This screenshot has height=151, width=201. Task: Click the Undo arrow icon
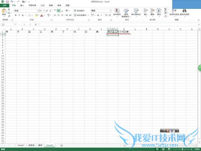pos(12,2)
